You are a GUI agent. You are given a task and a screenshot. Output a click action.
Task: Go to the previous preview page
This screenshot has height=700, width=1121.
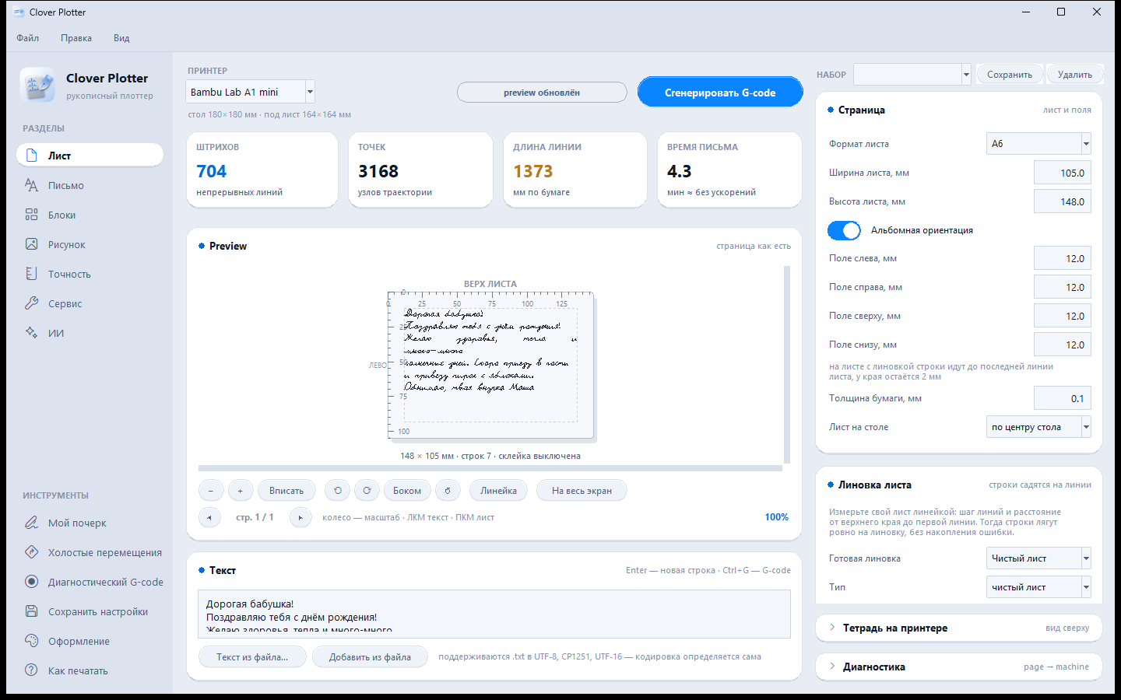209,517
